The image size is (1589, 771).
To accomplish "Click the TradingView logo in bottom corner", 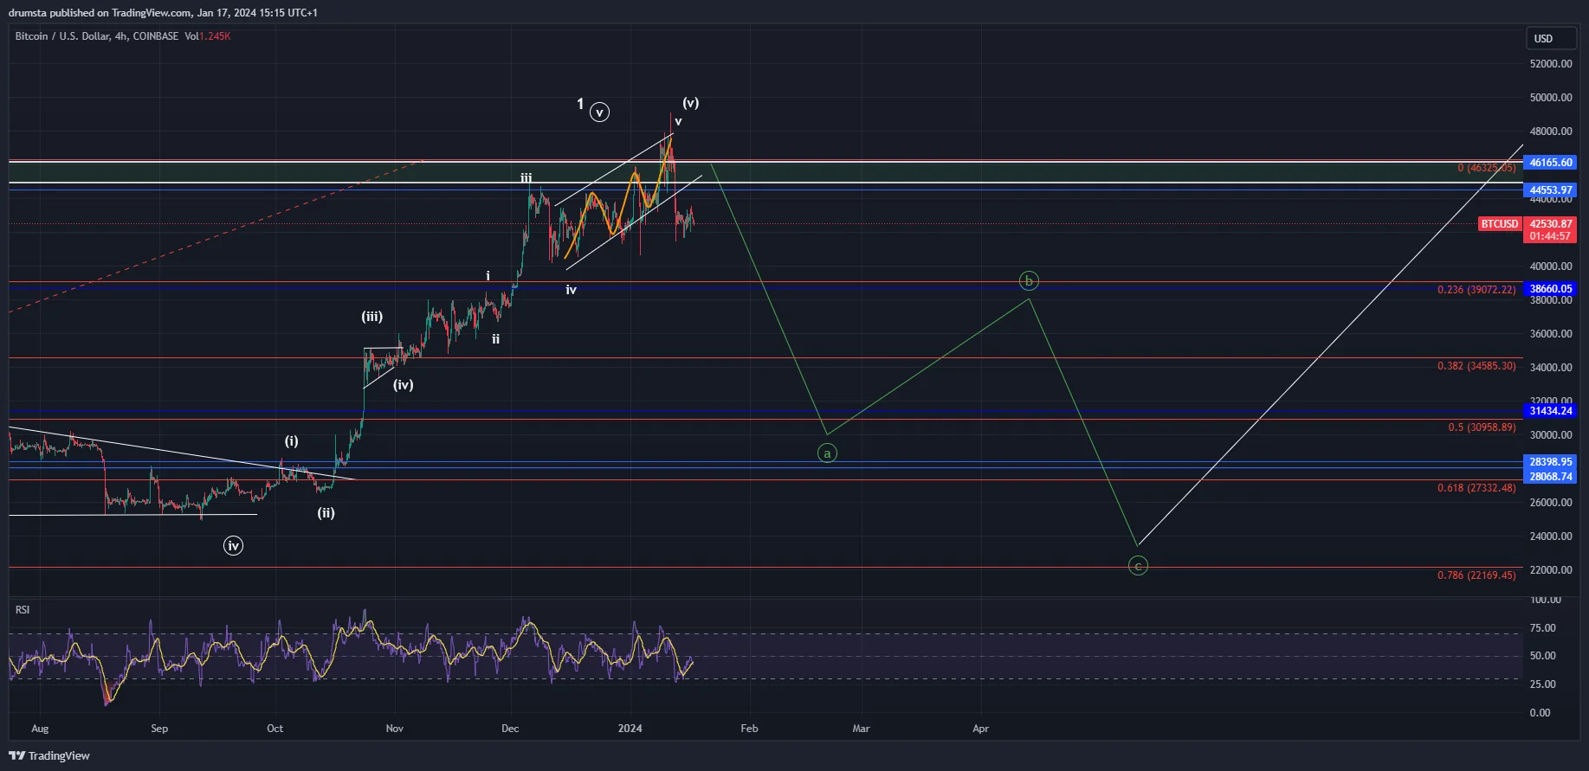I will pyautogui.click(x=49, y=755).
